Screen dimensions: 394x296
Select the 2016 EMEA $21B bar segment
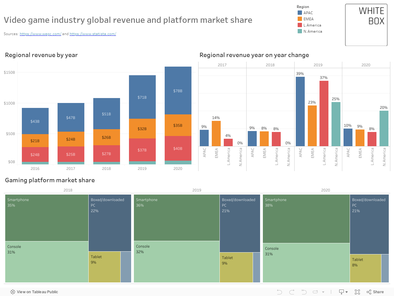click(35, 141)
